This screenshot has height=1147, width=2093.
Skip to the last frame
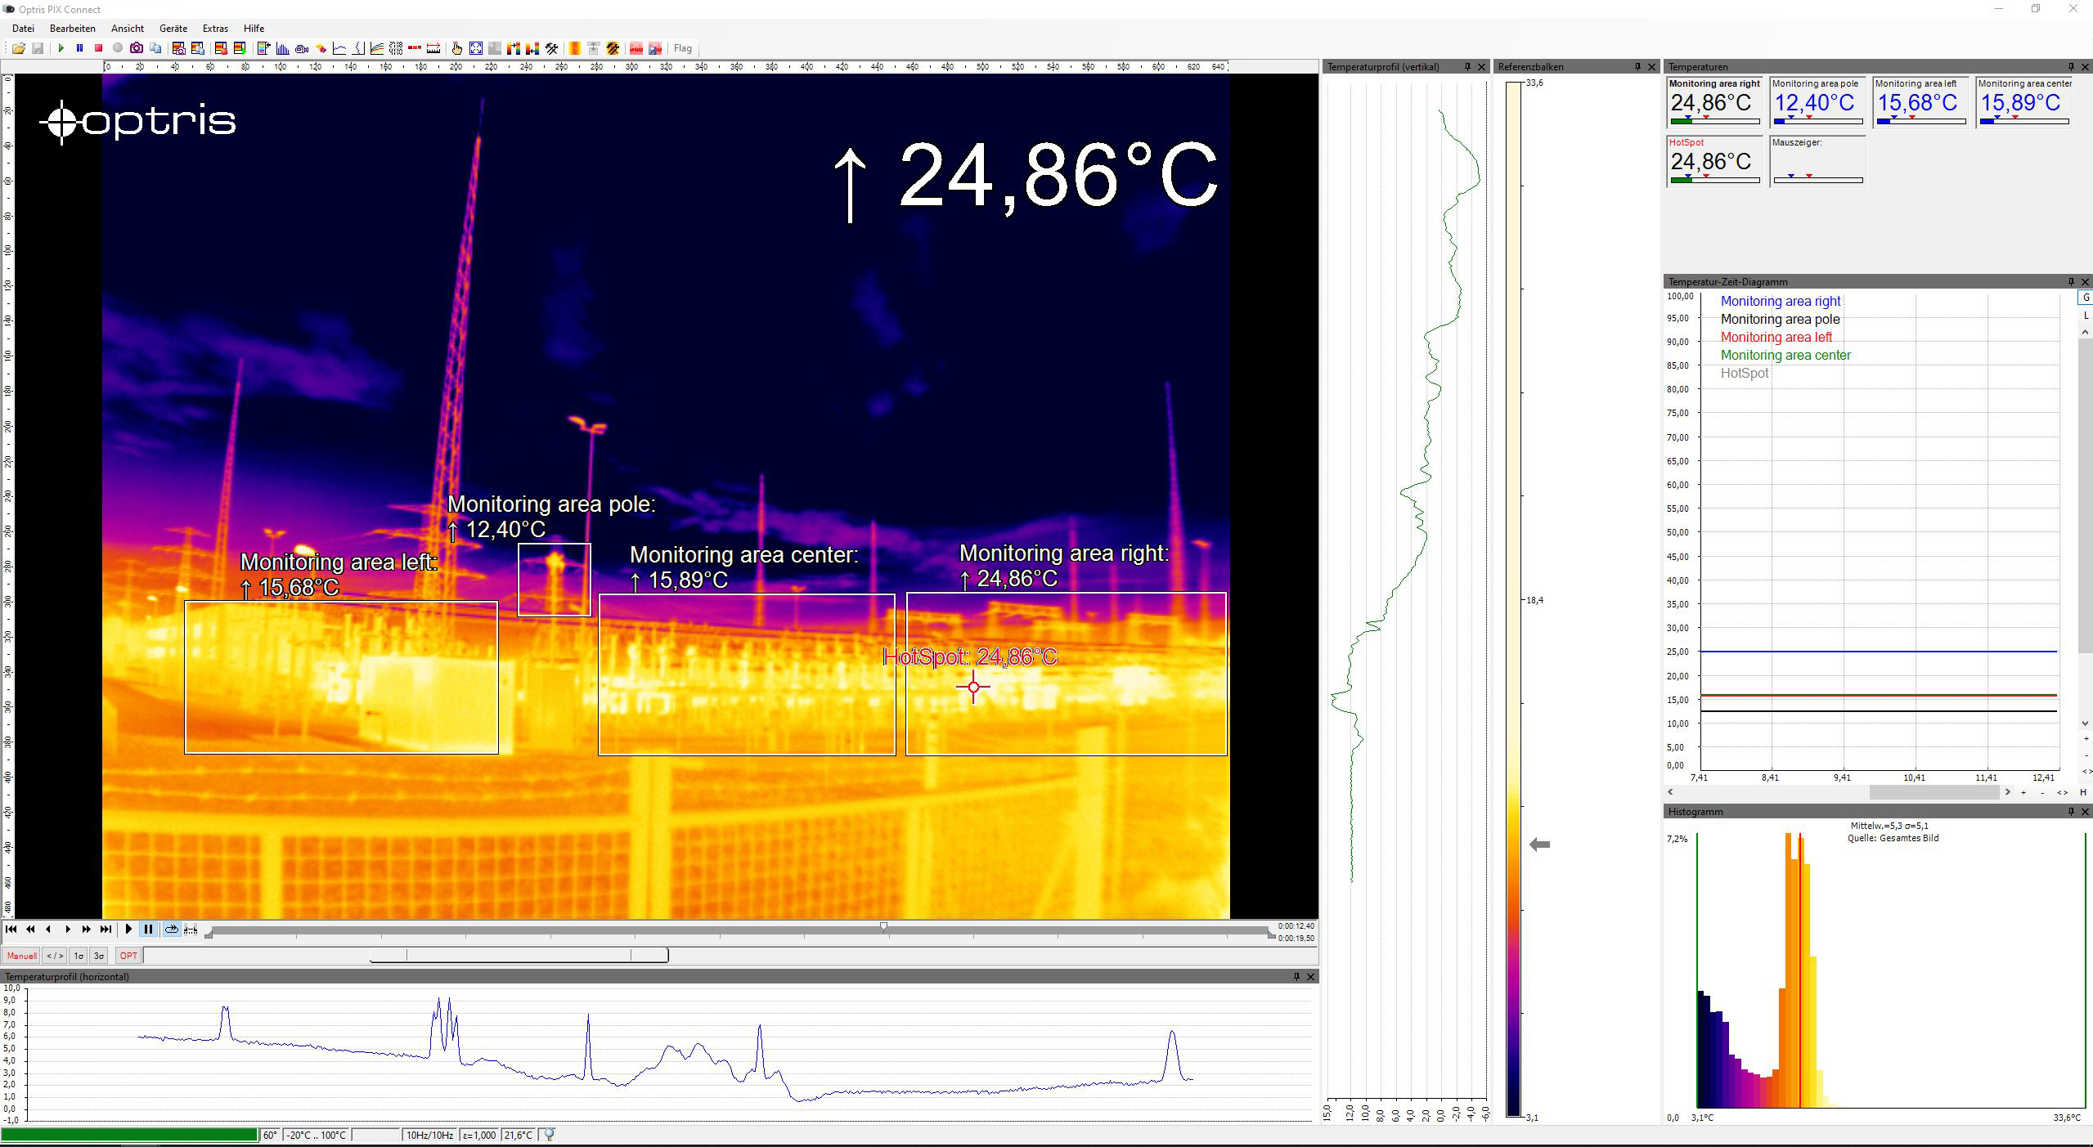pos(106,929)
